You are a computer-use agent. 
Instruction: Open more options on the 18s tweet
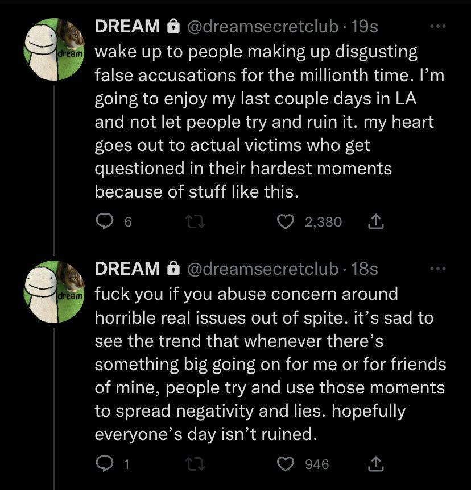coord(438,269)
